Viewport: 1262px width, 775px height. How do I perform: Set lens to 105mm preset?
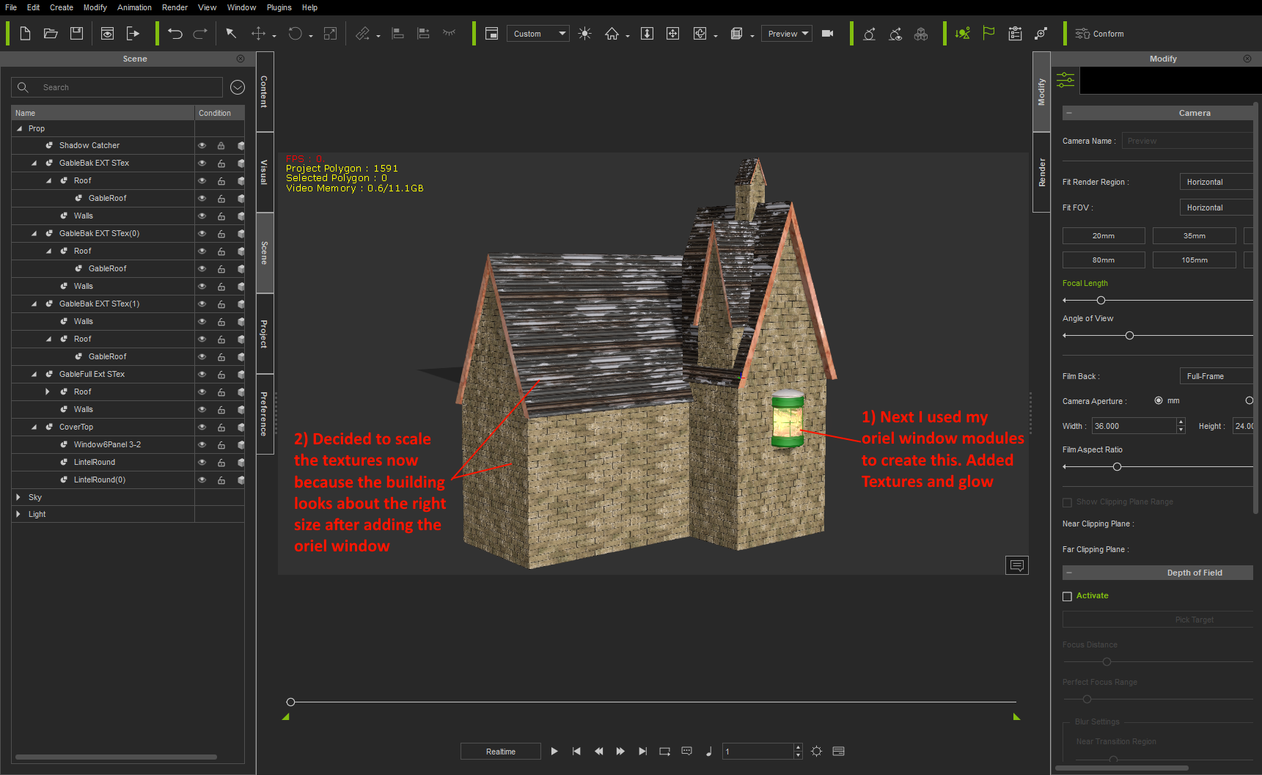click(1195, 260)
